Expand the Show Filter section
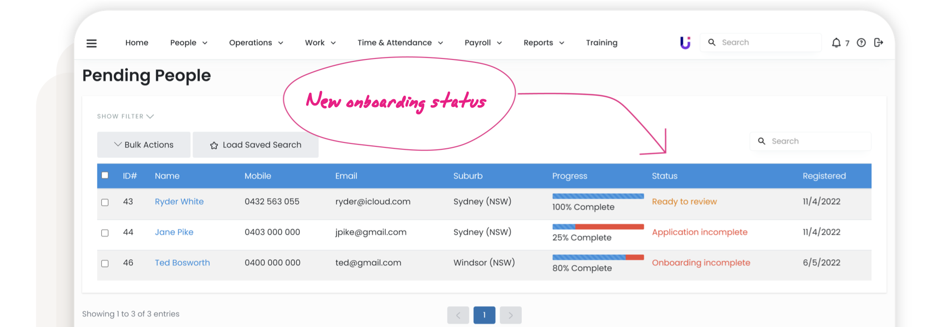Screen dimensions: 945x327 pos(126,116)
